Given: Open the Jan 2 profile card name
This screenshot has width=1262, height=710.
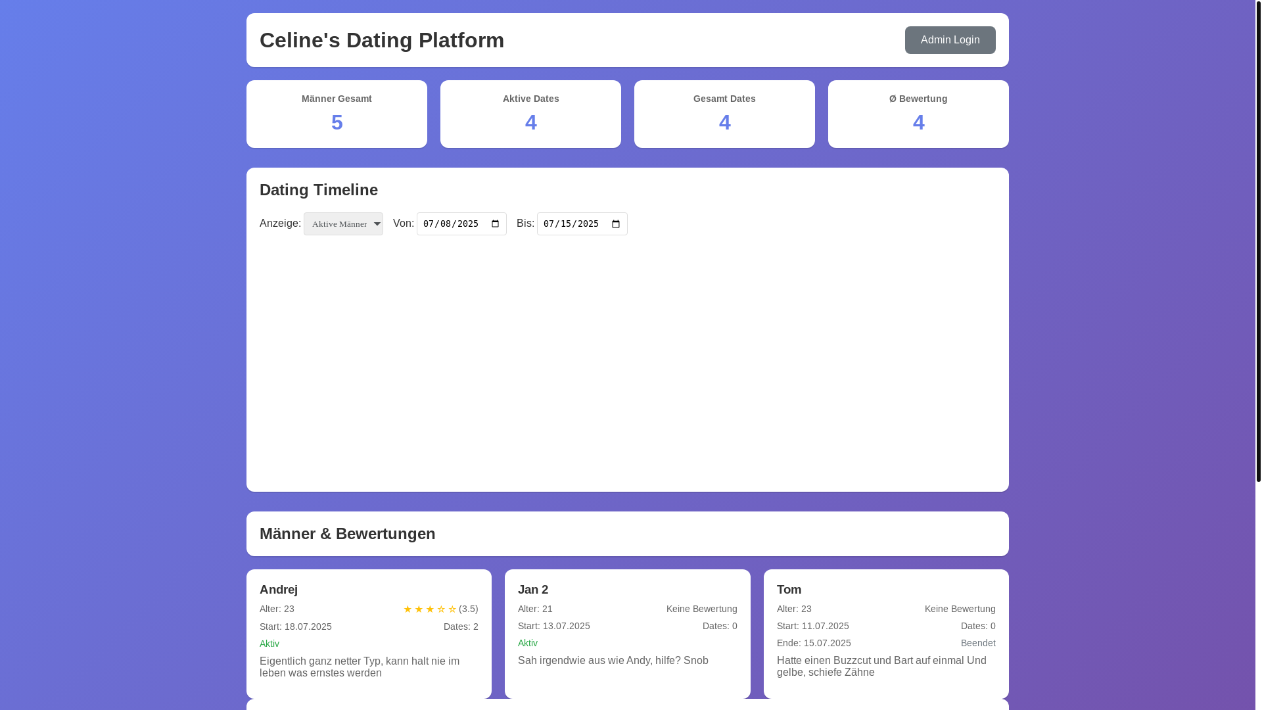Looking at the screenshot, I should [x=533, y=590].
